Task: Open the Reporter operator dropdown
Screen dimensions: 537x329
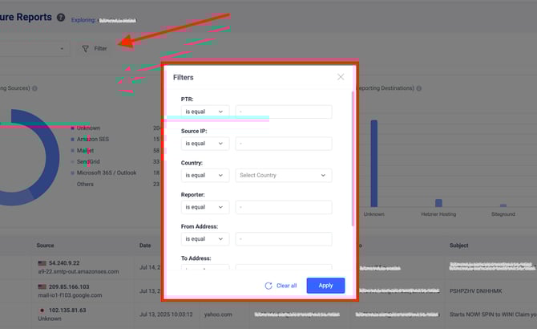Action: [205, 207]
